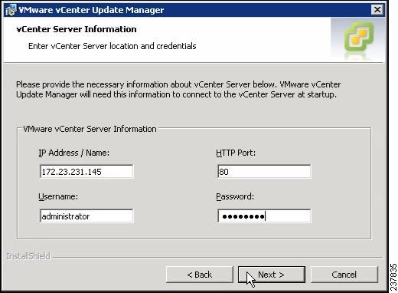Close the VMware vCenter Update Manager dialog
This screenshot has width=398, height=293.
point(377,10)
